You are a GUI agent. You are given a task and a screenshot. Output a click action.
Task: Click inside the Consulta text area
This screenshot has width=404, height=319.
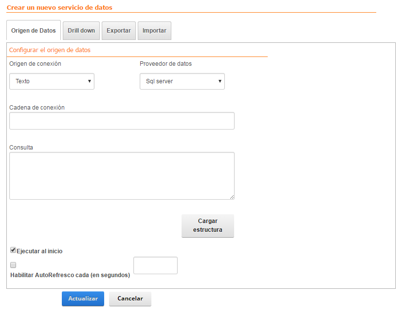pyautogui.click(x=122, y=176)
